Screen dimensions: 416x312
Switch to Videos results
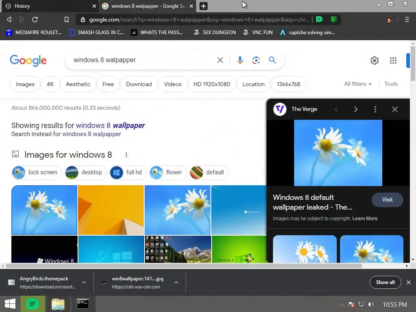tap(173, 84)
